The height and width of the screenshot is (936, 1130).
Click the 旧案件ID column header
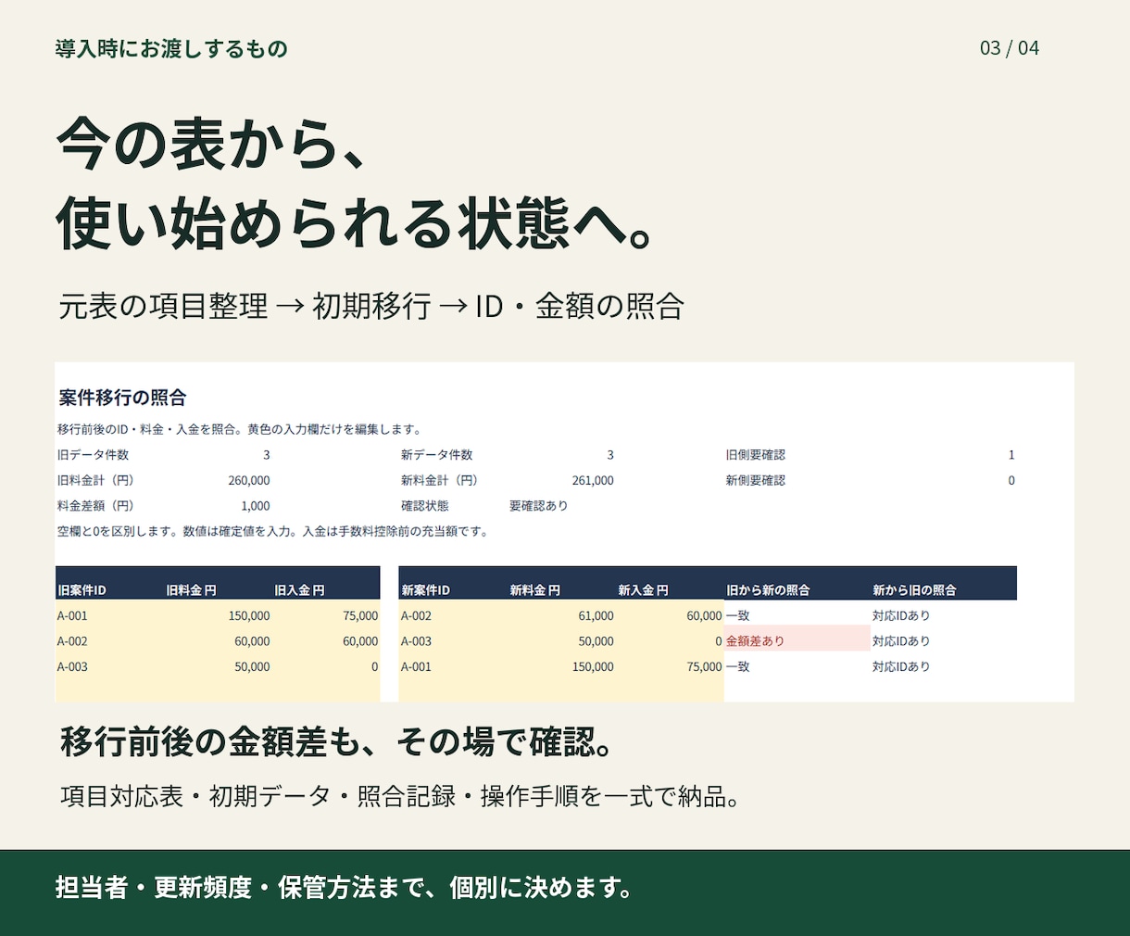82,590
